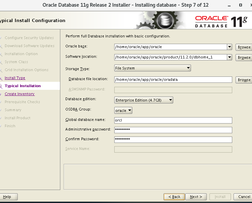252x203 pixels.
Task: Minimize the installer window
Action: (x=229, y=6)
